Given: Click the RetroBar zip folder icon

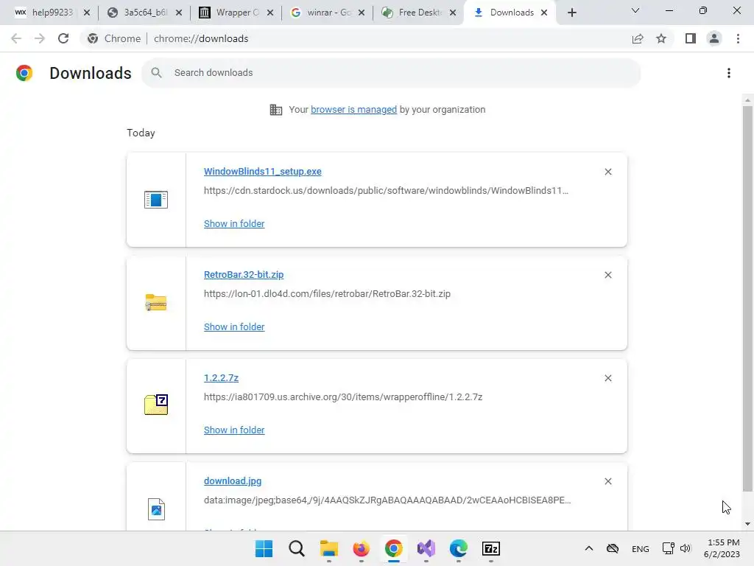Looking at the screenshot, I should click(156, 303).
